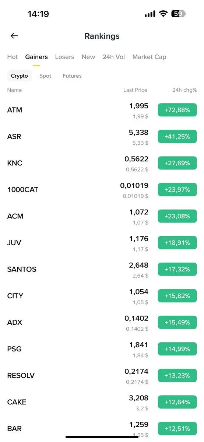Open the 1000CAT coin row
The image size is (204, 442).
tap(102, 190)
